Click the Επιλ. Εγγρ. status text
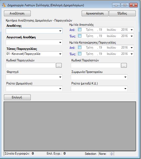141x159 pixels. (x=54, y=153)
